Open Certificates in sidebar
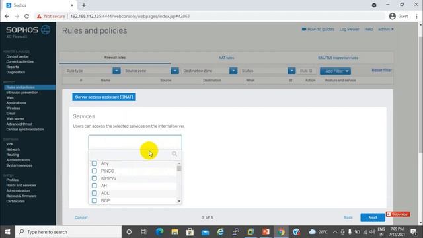 15,201
